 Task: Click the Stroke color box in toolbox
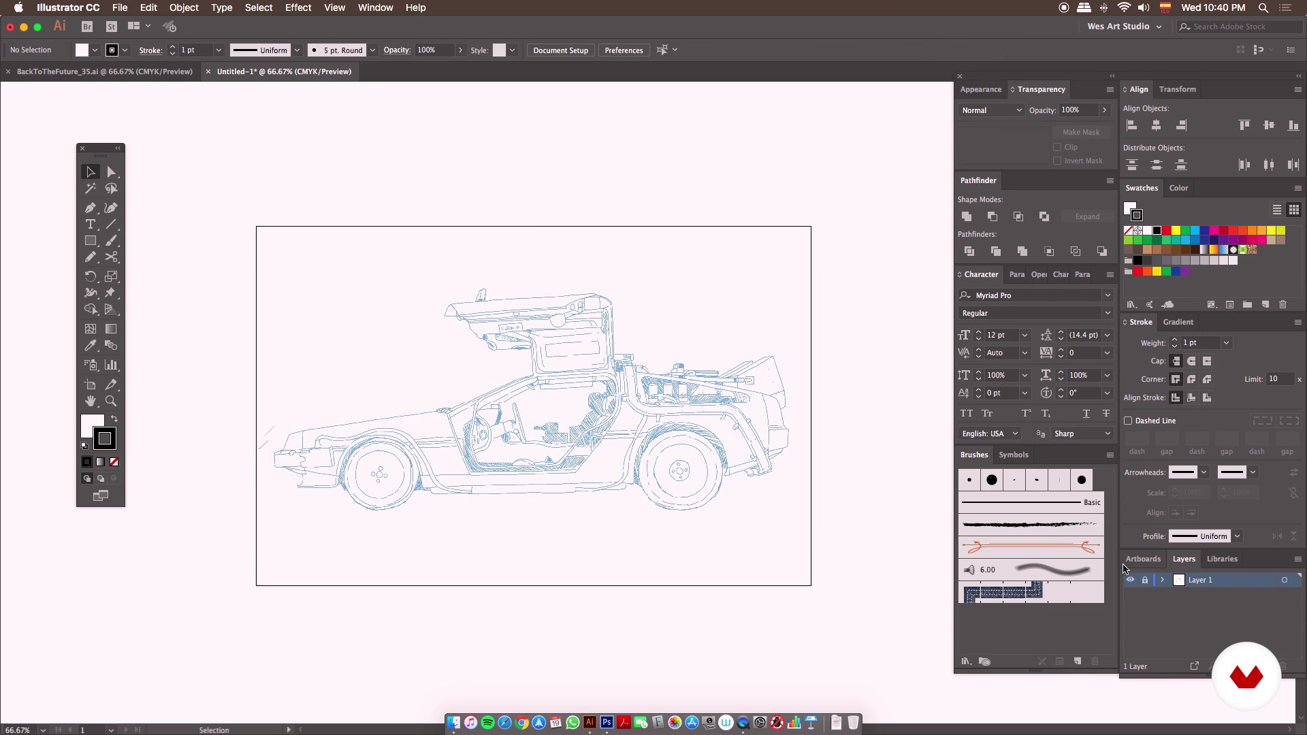tap(105, 439)
